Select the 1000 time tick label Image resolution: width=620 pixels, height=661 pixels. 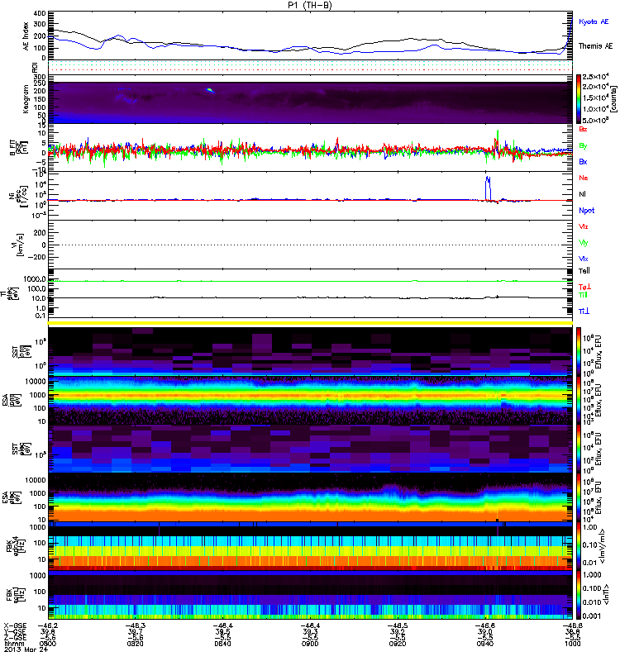(x=572, y=644)
